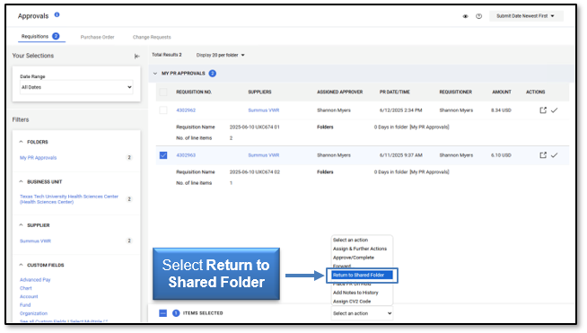
Task: Approve requisition 4302962 with checkmark icon
Action: [x=555, y=110]
